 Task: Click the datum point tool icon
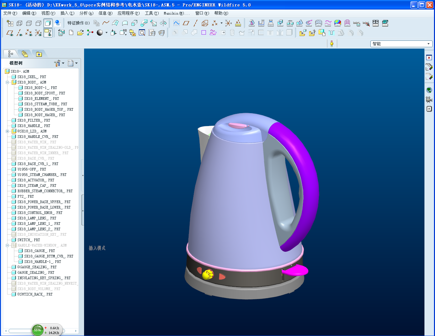[x=215, y=23]
